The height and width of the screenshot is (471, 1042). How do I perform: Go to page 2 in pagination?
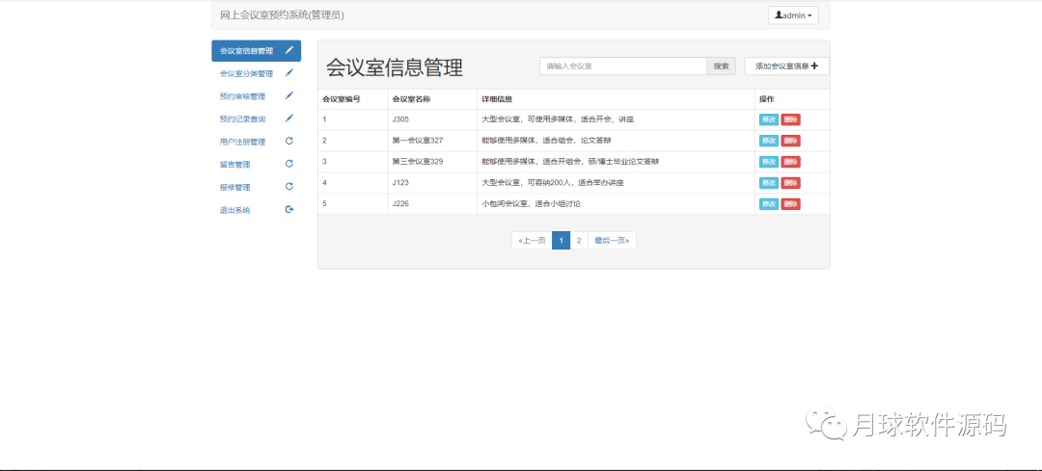[x=579, y=240]
